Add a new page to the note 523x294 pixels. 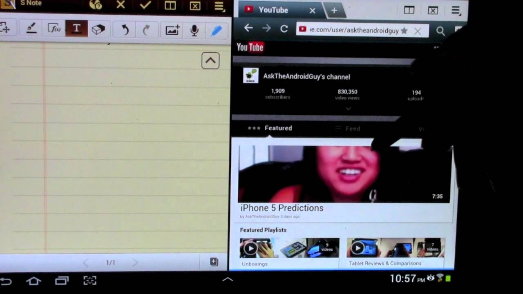coord(214,262)
